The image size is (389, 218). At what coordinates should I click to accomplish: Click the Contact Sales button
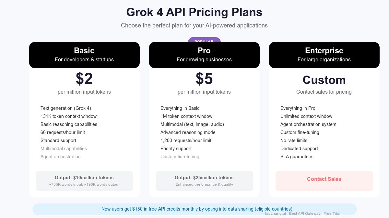(x=324, y=179)
